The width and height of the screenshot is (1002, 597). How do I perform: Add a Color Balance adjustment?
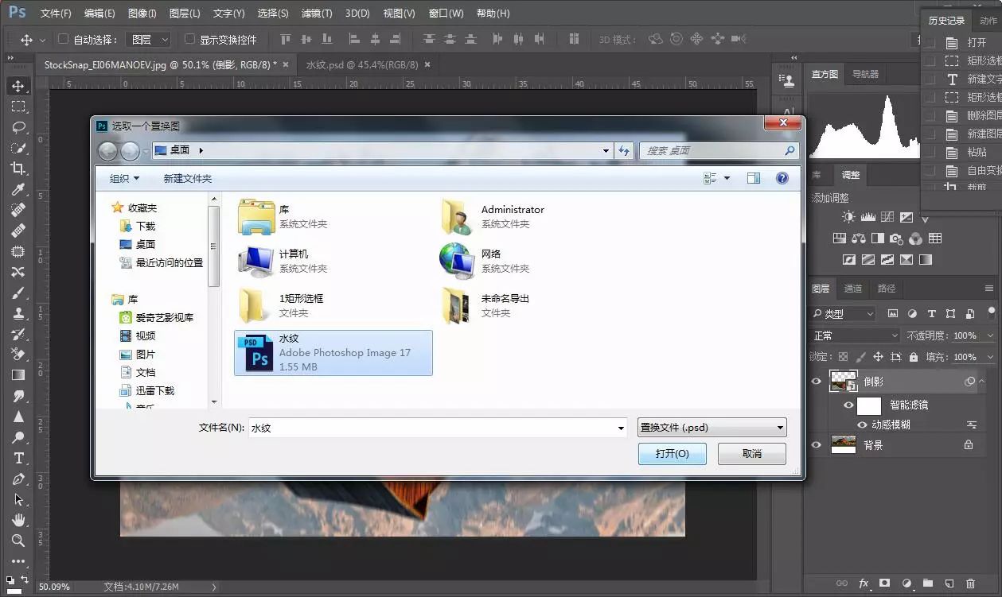pyautogui.click(x=858, y=238)
